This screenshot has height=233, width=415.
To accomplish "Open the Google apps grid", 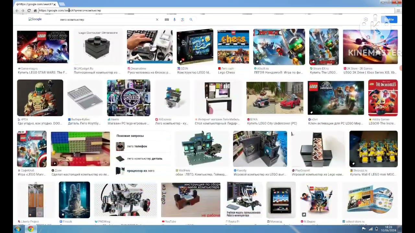I will click(x=375, y=19).
